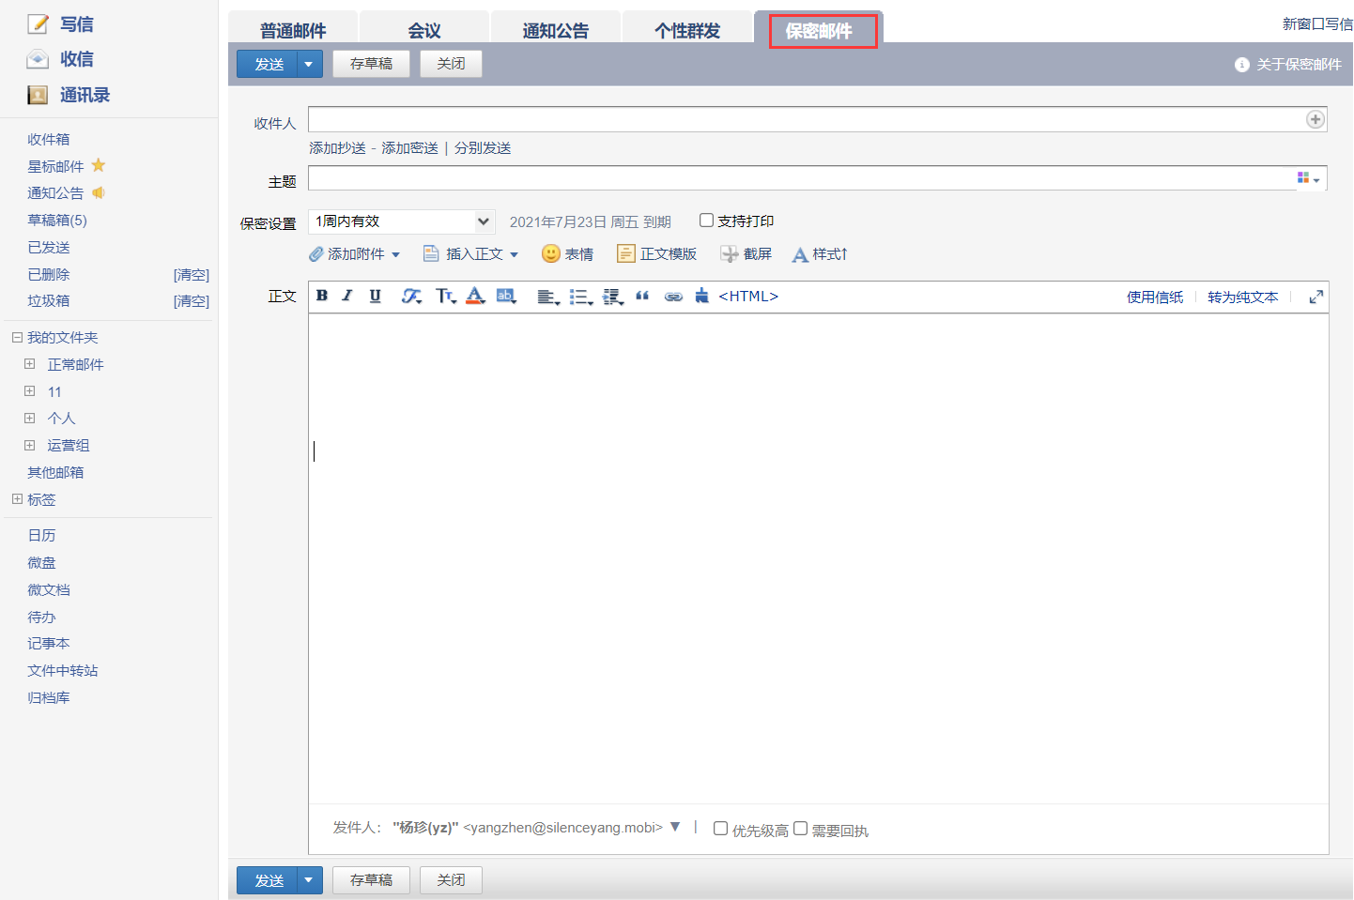Screen dimensions: 1354x900
Task: Open the 通知公告 tab
Action: [x=555, y=30]
